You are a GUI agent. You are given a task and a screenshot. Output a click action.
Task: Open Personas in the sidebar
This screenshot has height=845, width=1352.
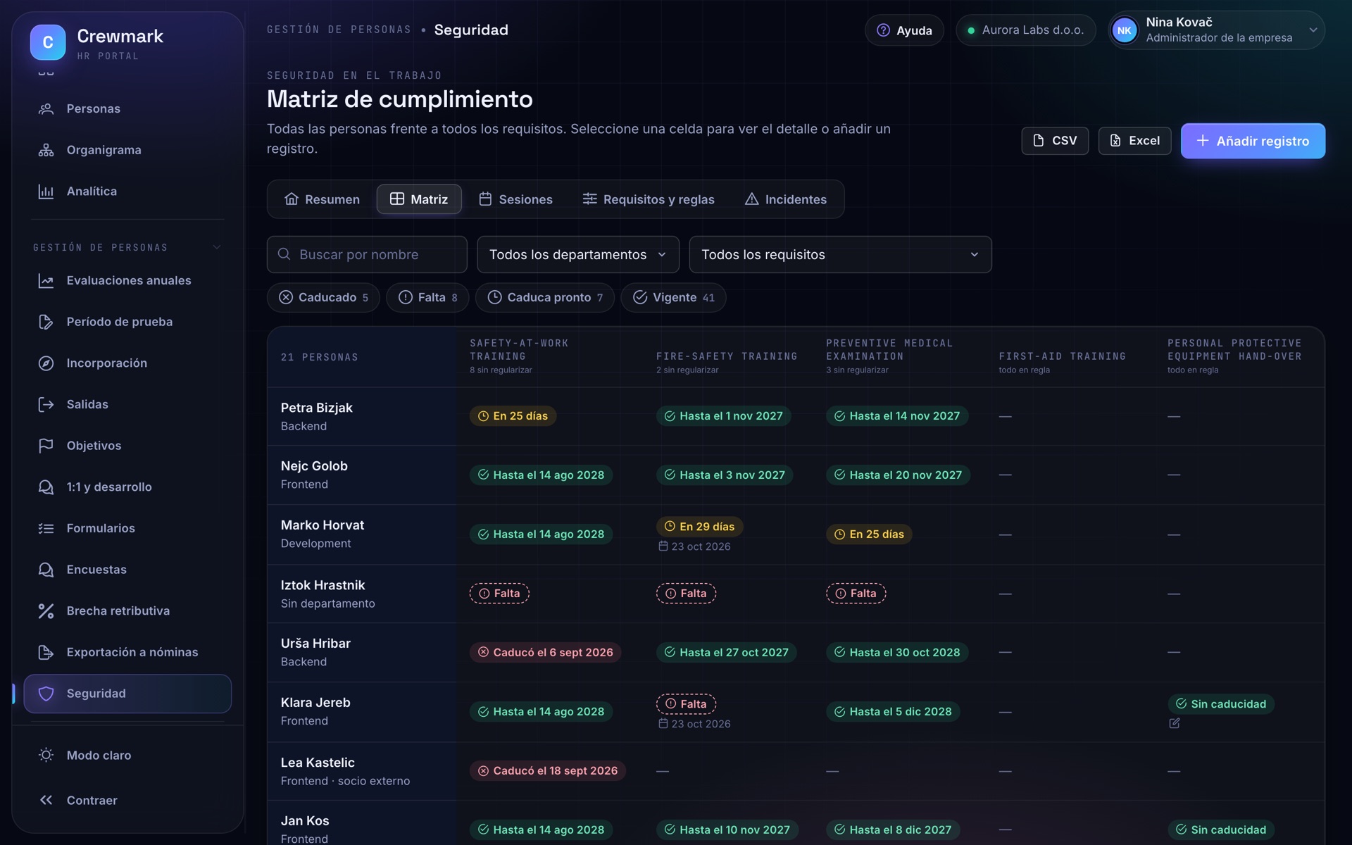coord(127,108)
